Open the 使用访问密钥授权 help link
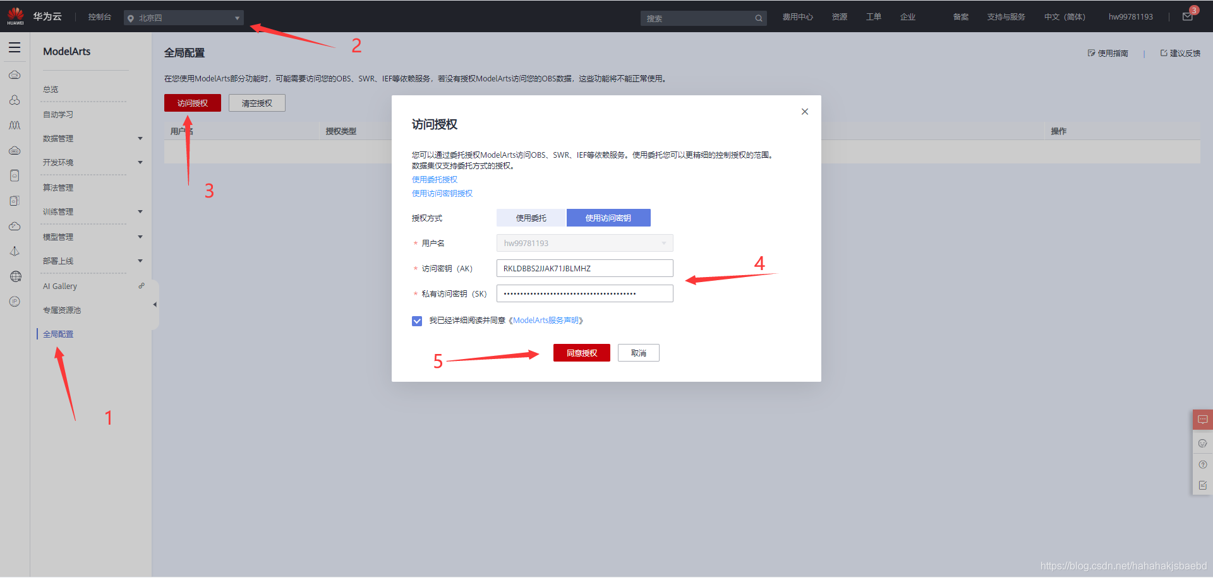The width and height of the screenshot is (1213, 578). point(442,194)
